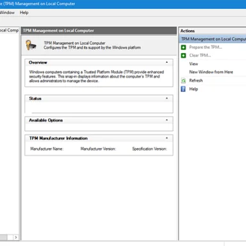Click the Status heading
This screenshot has width=246, height=246.
point(35,99)
